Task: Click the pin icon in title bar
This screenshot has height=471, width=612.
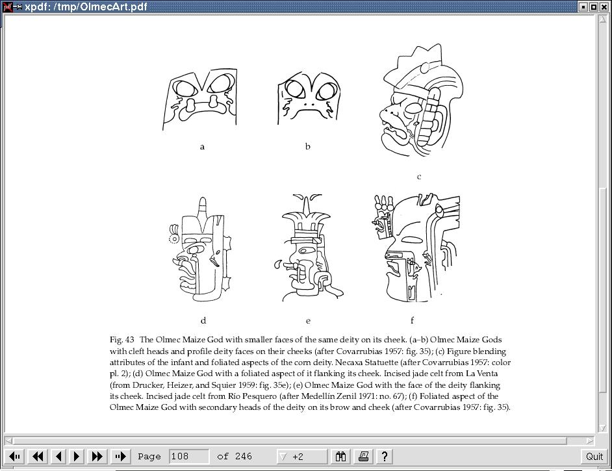Action: [18, 6]
